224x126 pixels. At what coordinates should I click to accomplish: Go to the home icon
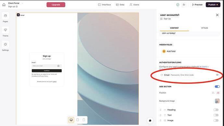tap(4, 5)
